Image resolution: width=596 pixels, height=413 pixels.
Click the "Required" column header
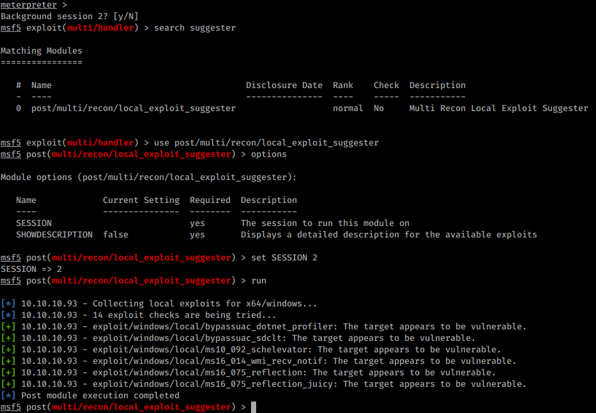click(x=210, y=200)
